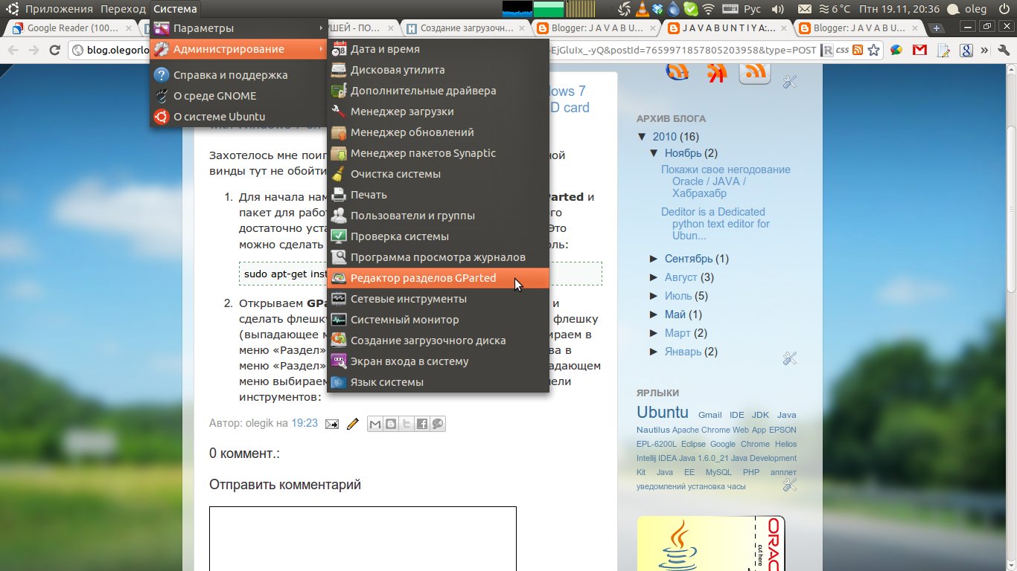Click weather indicator showing 6 °C
1017x571 pixels.
[835, 9]
